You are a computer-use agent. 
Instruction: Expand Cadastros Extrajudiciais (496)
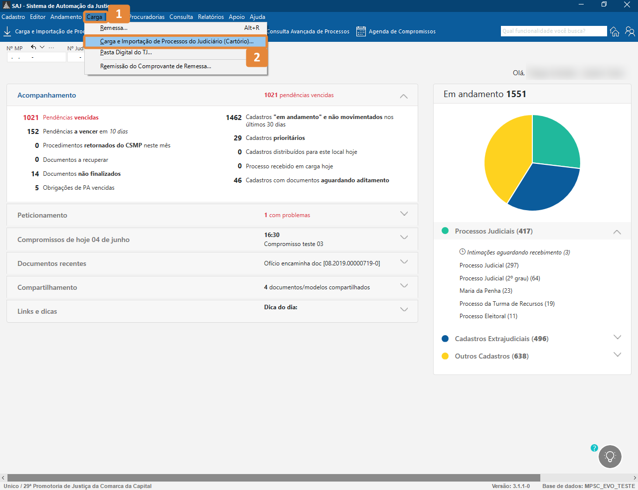tap(617, 337)
